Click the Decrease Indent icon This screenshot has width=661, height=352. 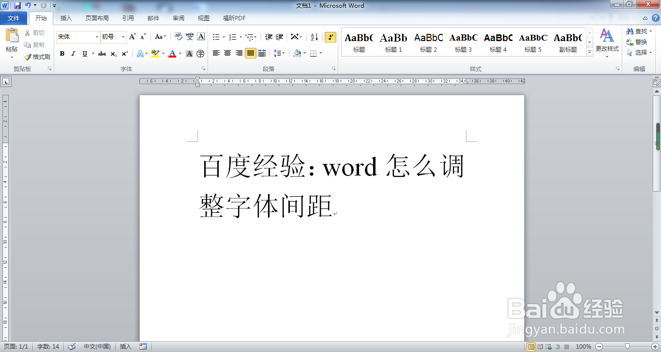269,37
